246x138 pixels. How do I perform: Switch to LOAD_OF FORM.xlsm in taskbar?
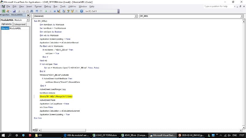pos(104,135)
